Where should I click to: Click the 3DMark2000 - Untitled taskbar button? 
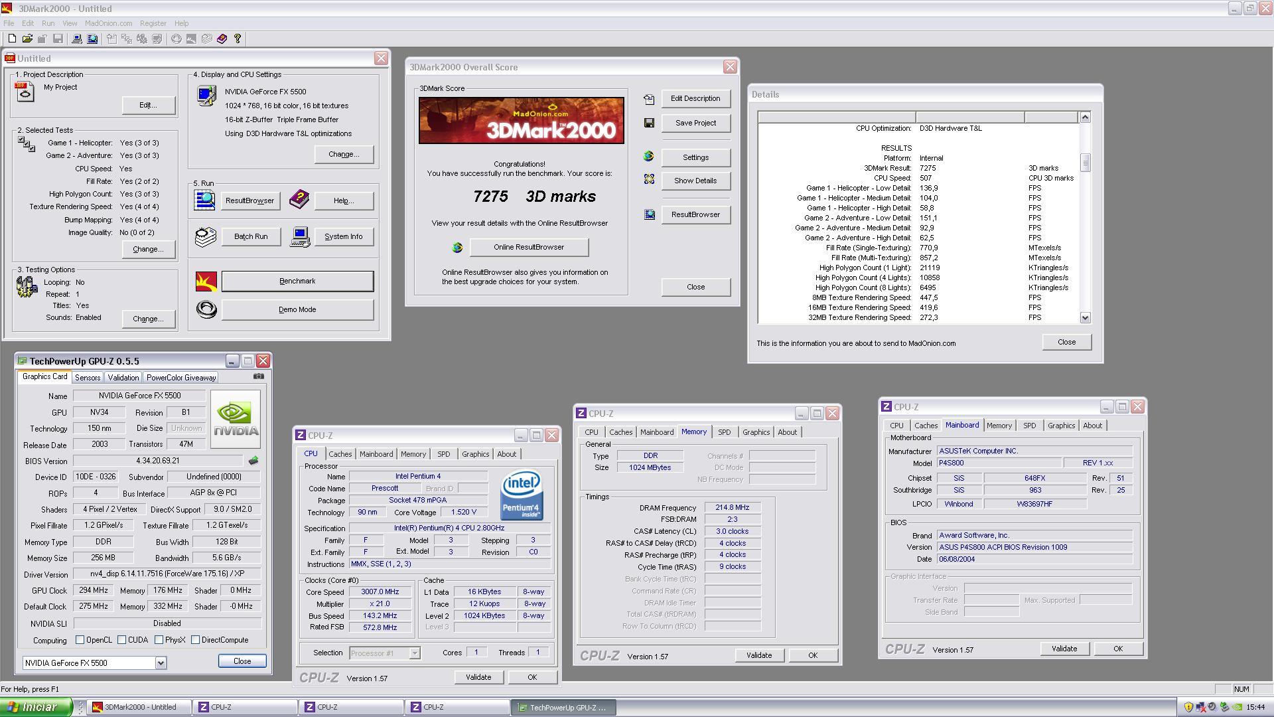[x=140, y=707]
